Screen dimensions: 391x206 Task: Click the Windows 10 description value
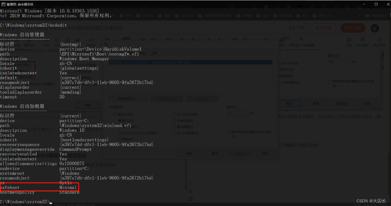click(x=72, y=130)
